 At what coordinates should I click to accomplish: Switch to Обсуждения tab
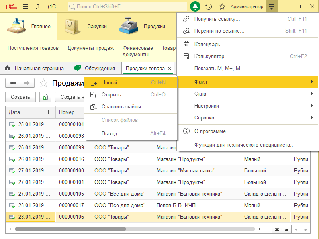coord(96,68)
